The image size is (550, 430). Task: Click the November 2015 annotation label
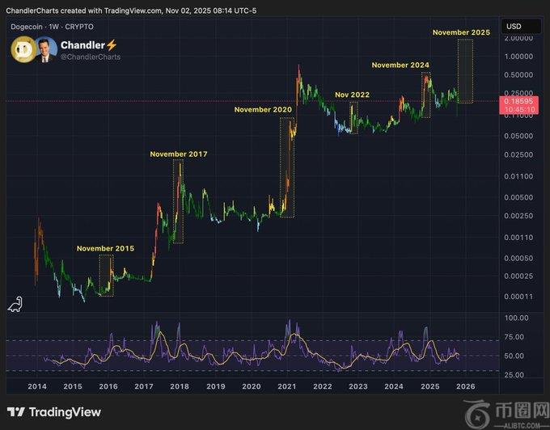pyautogui.click(x=105, y=248)
